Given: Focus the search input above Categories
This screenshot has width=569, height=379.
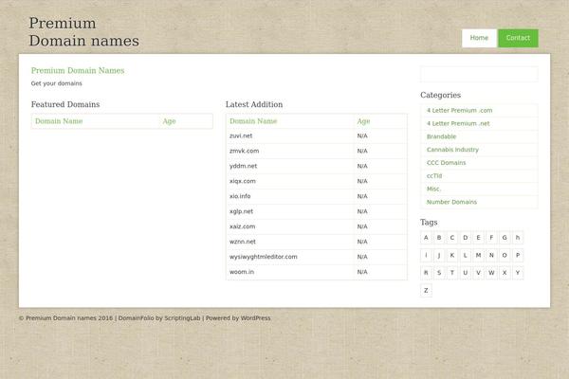Looking at the screenshot, I should (479, 74).
